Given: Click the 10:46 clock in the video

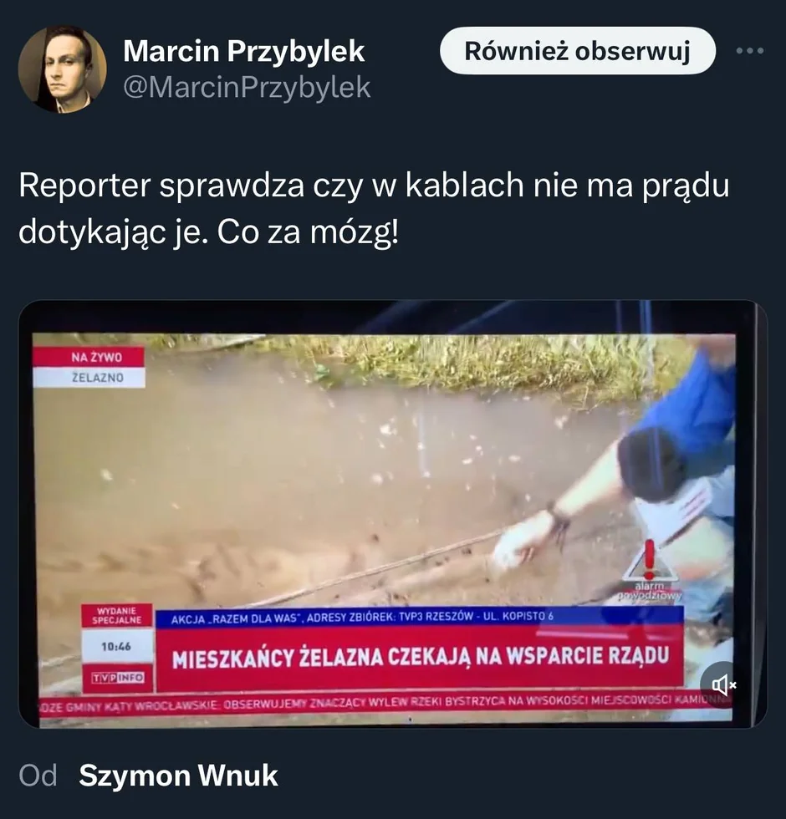Looking at the screenshot, I should (116, 646).
